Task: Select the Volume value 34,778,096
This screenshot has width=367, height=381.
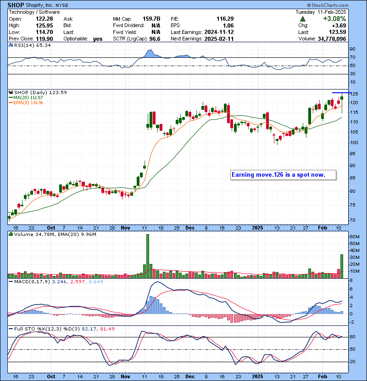Action: (x=332, y=39)
